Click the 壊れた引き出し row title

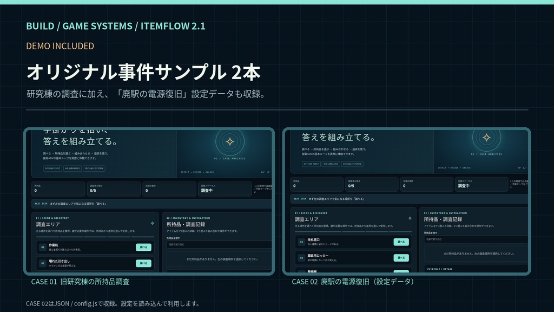[x=60, y=261]
